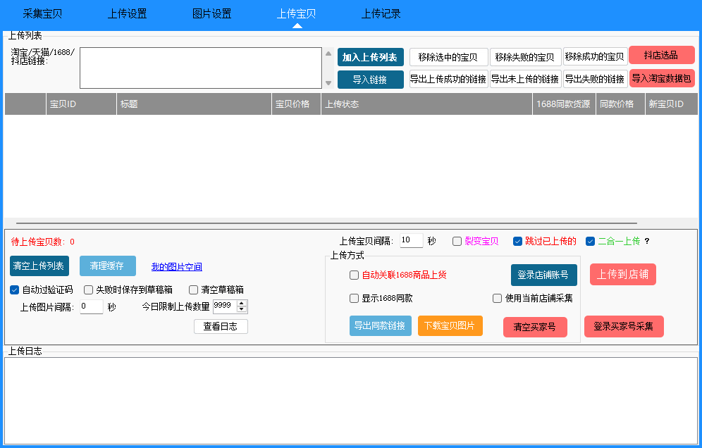Click inside the 淘宝/天猫/1688 link input box
Image resolution: width=702 pixels, height=448 pixels.
pos(201,67)
